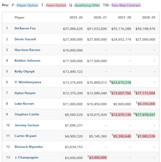Select Stephon Castle team option $12,670,139
The image size is (161, 162).
pyautogui.click(x=121, y=115)
